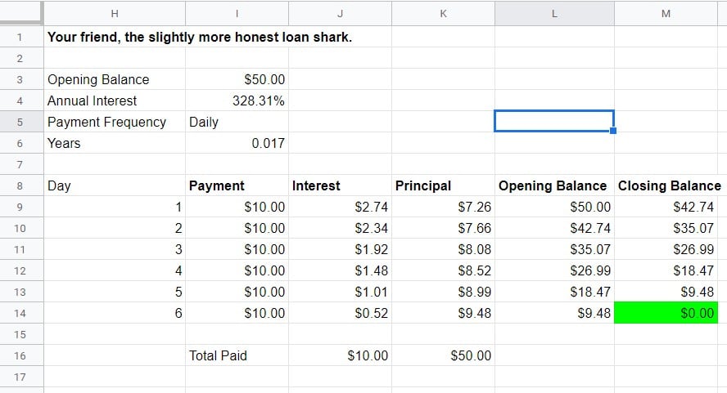The width and height of the screenshot is (727, 393).
Task: Select the Day 1 number cell
Action: click(x=115, y=208)
